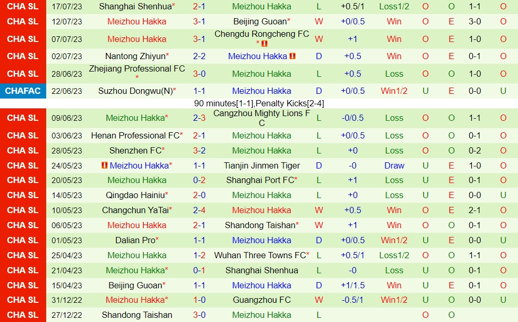Click the 3-2 score of the Shenzhen FC match
This screenshot has width=518, height=322.
click(x=199, y=150)
